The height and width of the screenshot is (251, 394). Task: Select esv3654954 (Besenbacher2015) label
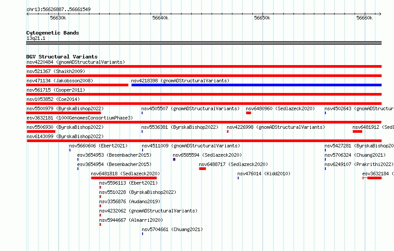click(114, 164)
